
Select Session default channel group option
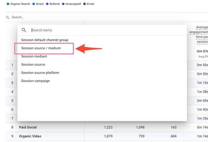click(45, 40)
